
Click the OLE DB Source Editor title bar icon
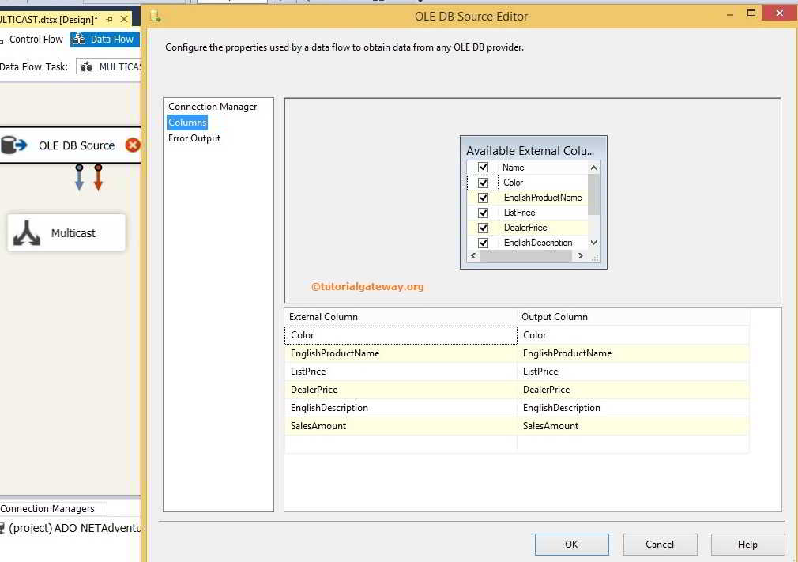click(x=156, y=16)
